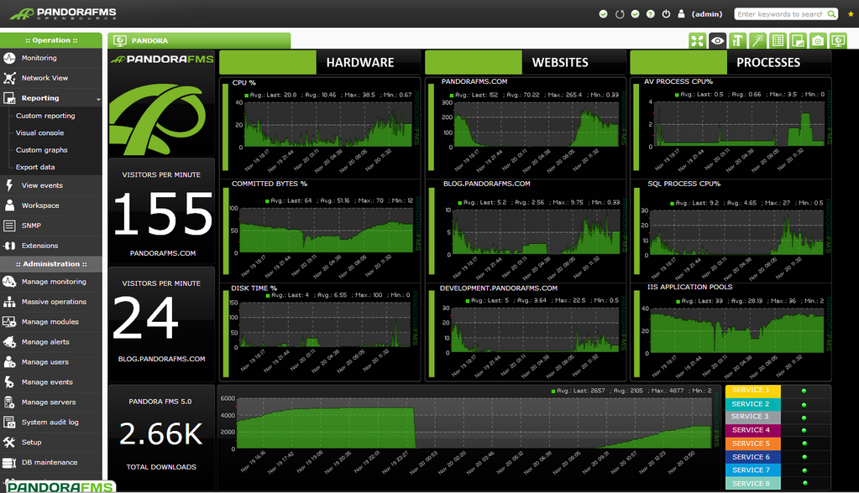859x493 pixels.
Task: Click the first green checkmark status icon
Action: pyautogui.click(x=603, y=14)
